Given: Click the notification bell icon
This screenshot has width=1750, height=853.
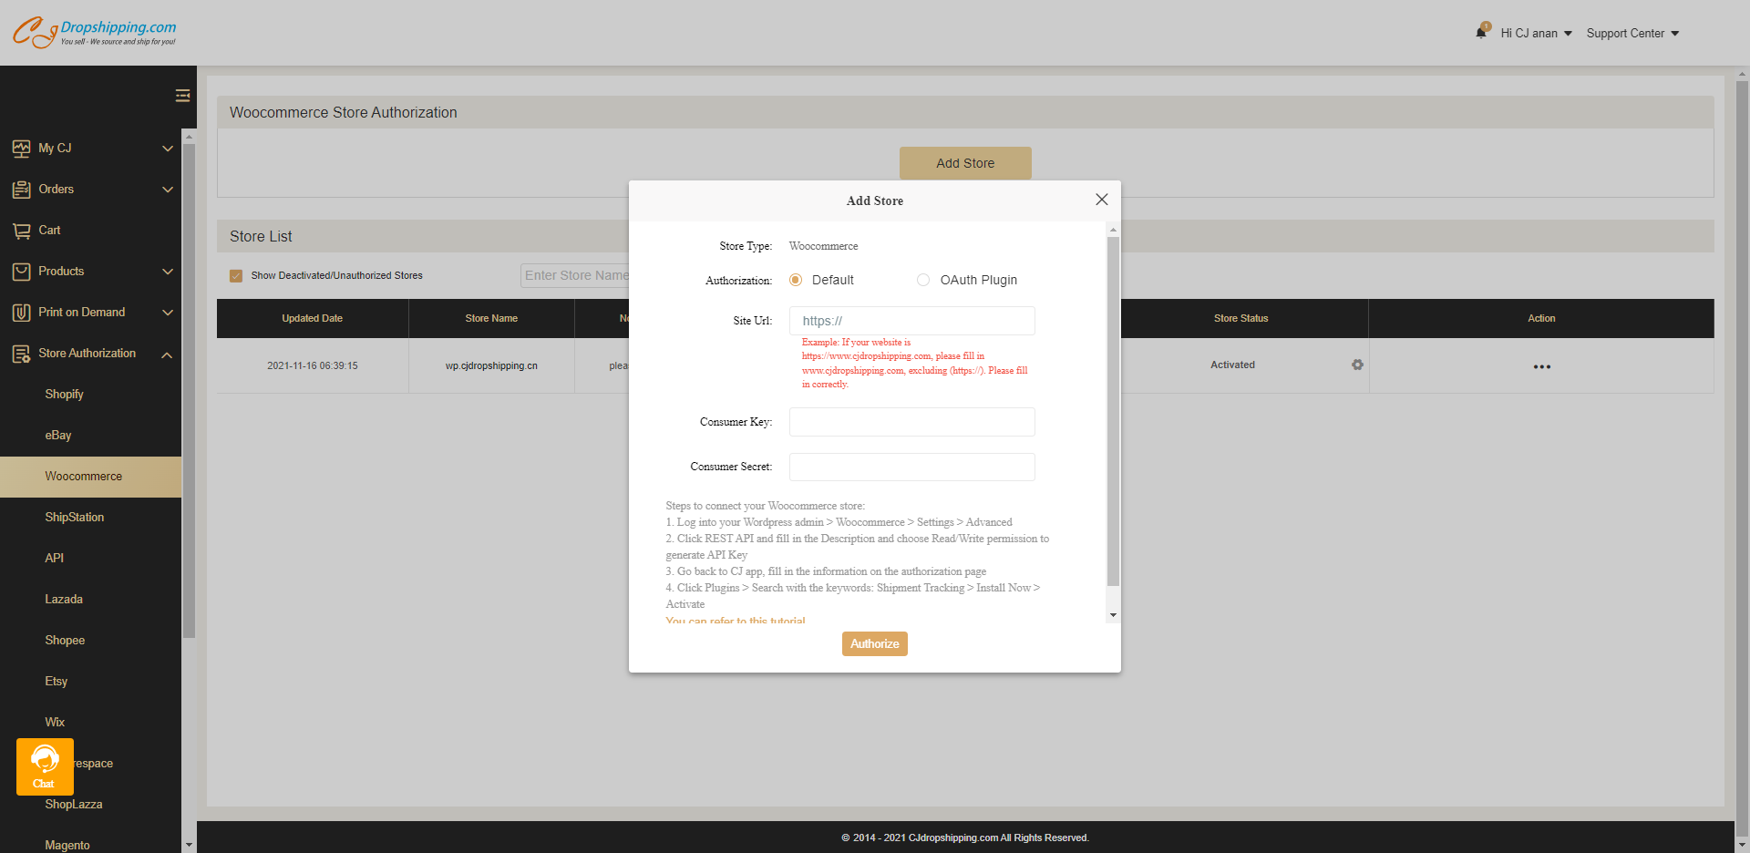Looking at the screenshot, I should [1481, 33].
